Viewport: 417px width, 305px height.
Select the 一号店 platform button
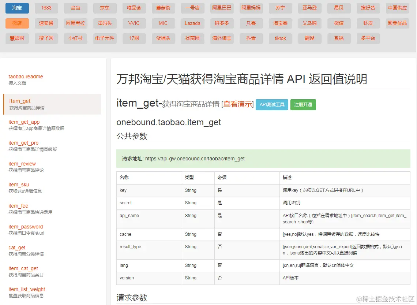coord(192,8)
